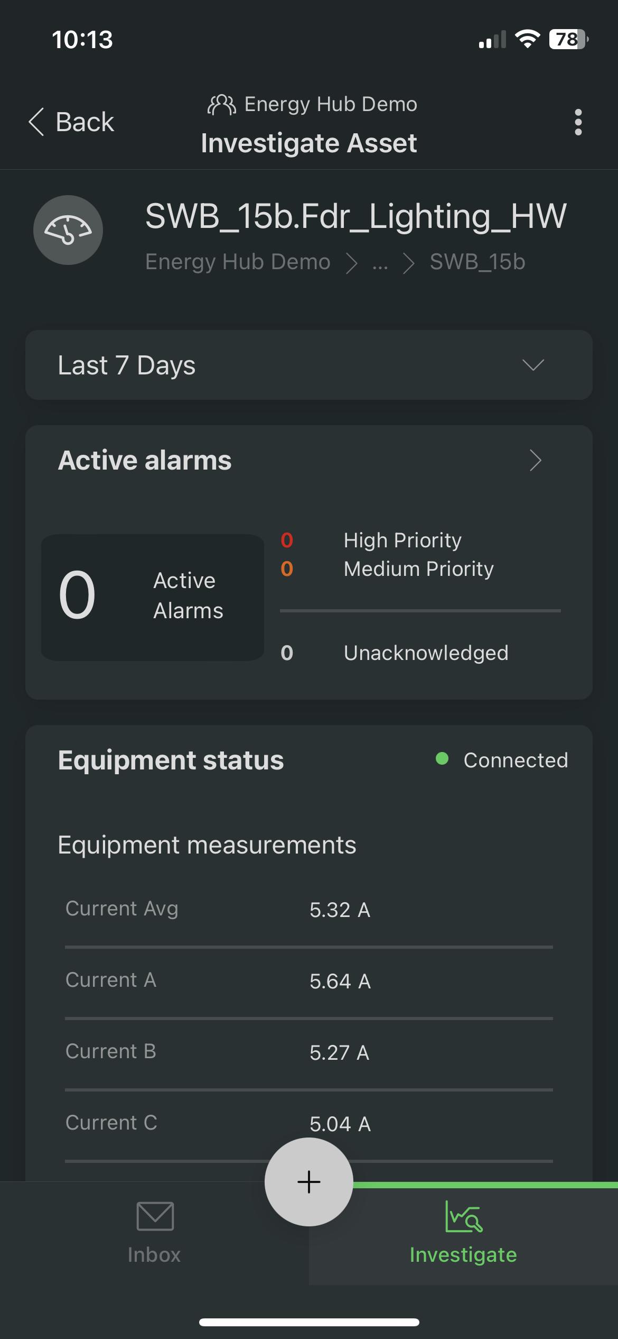This screenshot has width=618, height=1339.
Task: Tap the Inbox envelope icon
Action: pyautogui.click(x=155, y=1216)
